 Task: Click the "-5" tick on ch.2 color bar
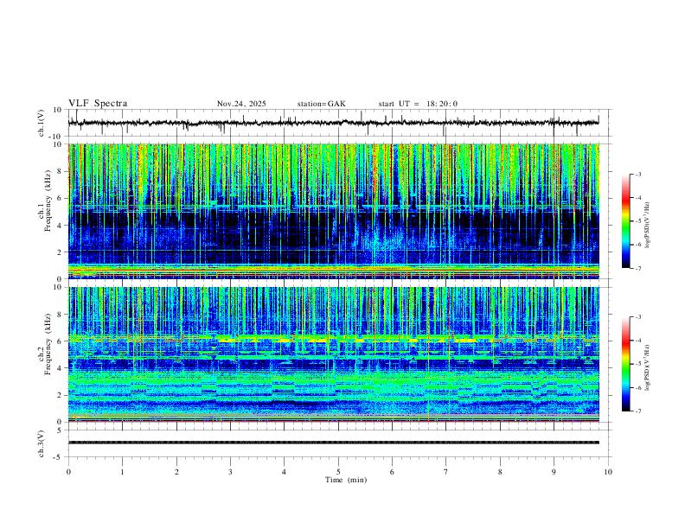tap(637, 364)
